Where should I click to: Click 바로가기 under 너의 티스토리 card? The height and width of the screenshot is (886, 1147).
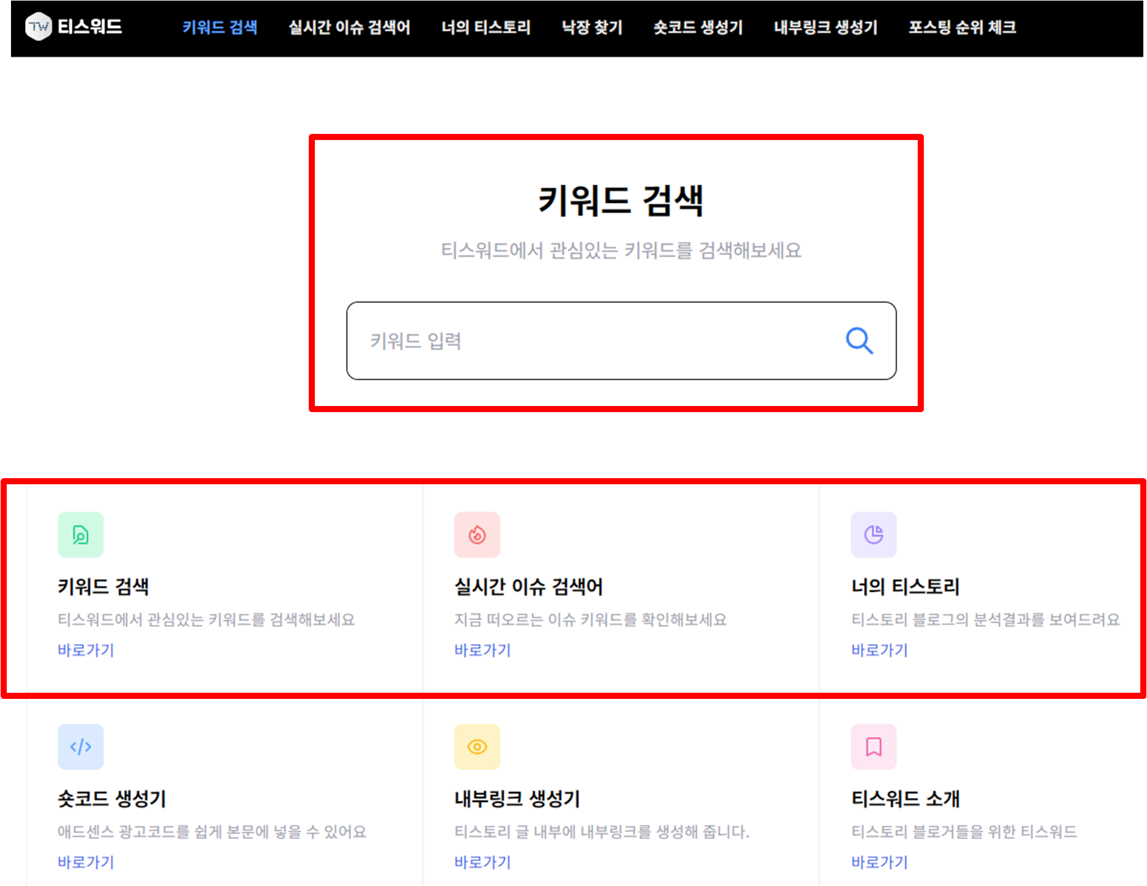pyautogui.click(x=879, y=650)
